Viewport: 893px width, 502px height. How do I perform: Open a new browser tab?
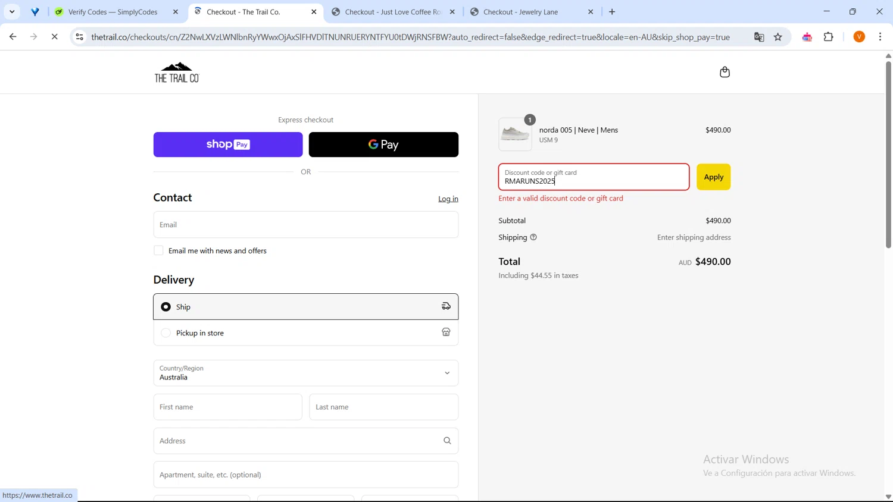tap(612, 12)
